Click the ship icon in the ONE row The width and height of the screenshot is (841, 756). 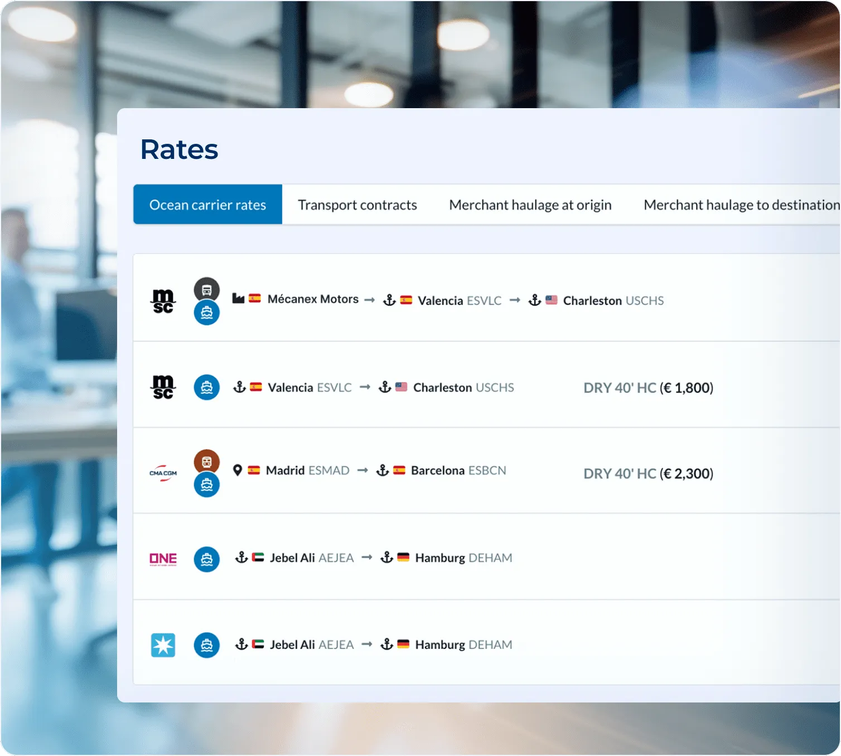206,559
